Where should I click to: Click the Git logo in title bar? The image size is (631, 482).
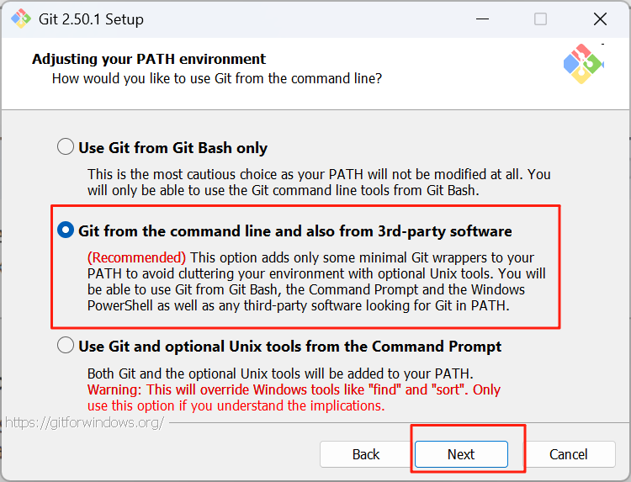pos(21,19)
